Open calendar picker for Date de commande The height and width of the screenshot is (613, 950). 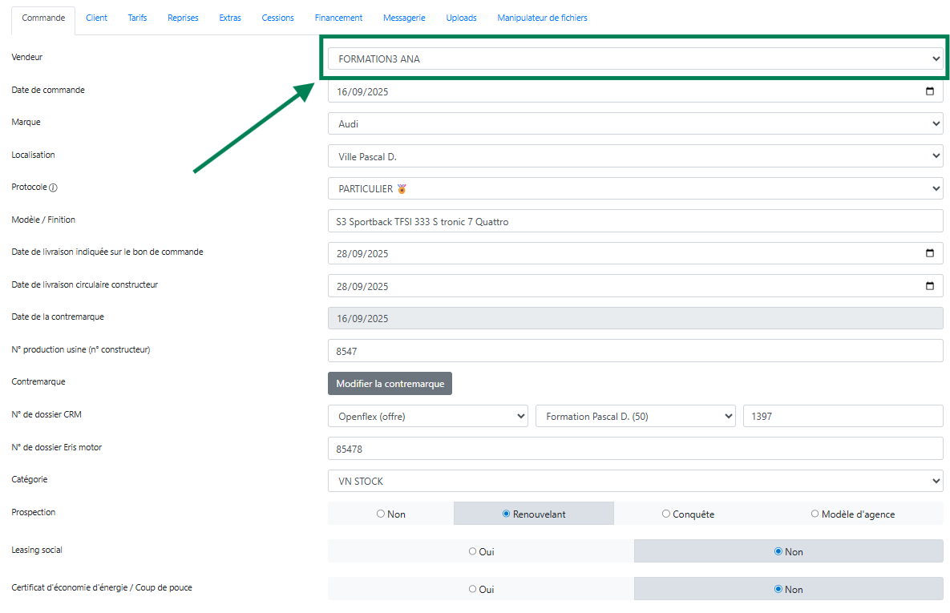point(929,91)
